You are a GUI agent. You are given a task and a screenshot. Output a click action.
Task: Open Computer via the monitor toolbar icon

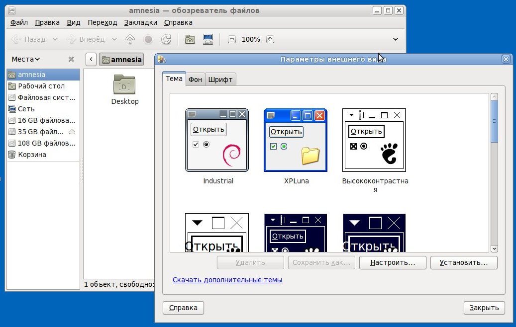(208, 39)
